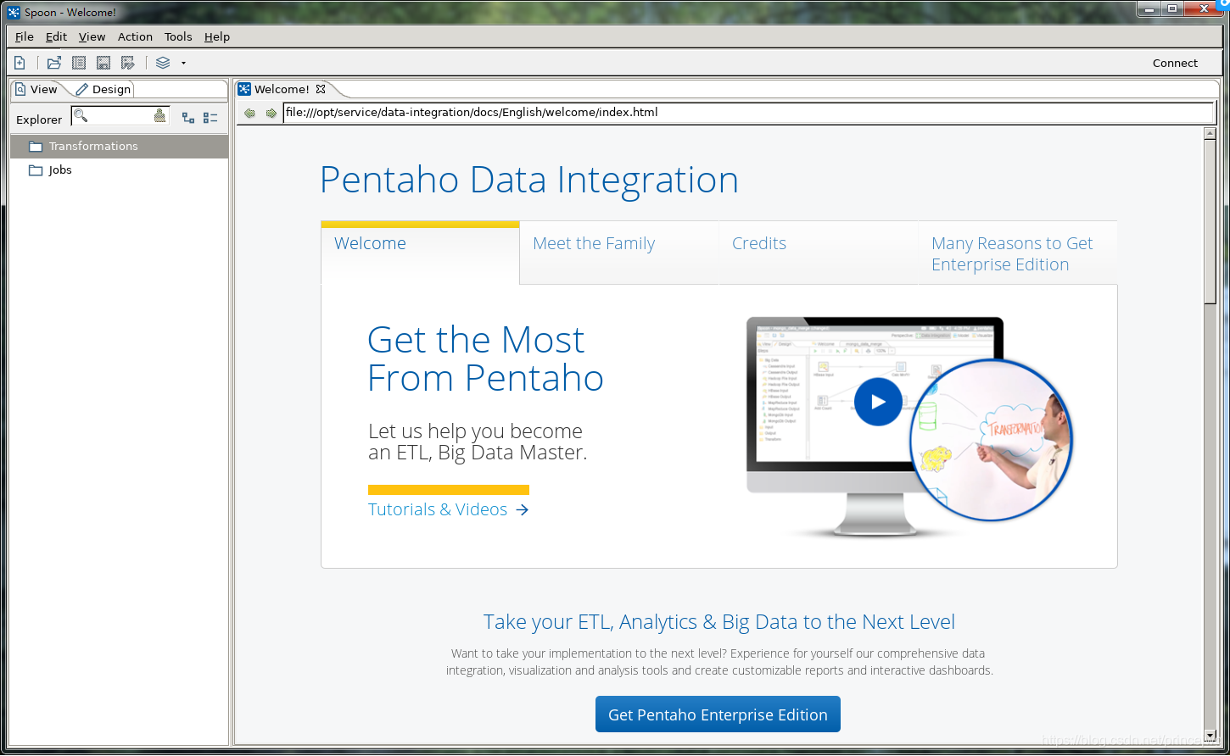Viewport: 1230px width, 756px height.
Task: Click the browser forward arrow
Action: (x=271, y=113)
